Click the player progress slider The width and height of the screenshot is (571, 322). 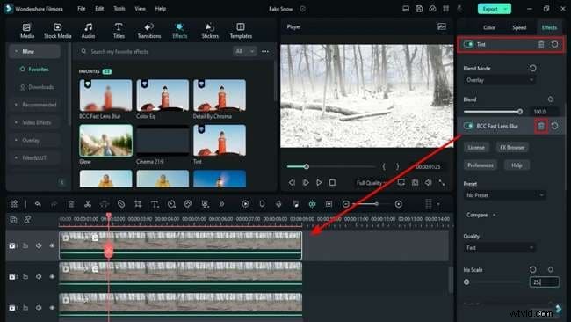point(307,166)
